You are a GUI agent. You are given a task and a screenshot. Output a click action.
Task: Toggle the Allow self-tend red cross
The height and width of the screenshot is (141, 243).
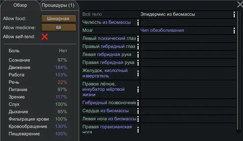coord(45,37)
